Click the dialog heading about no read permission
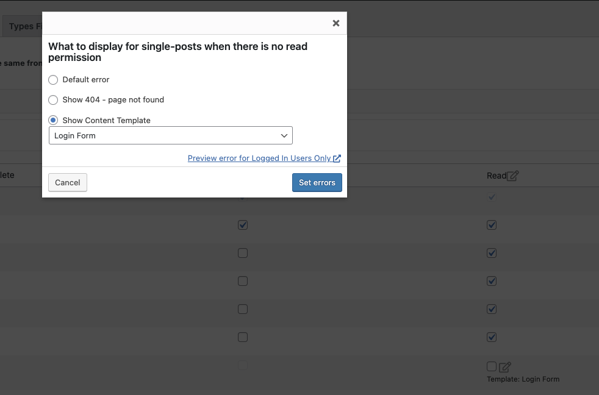The width and height of the screenshot is (599, 395). (x=178, y=52)
